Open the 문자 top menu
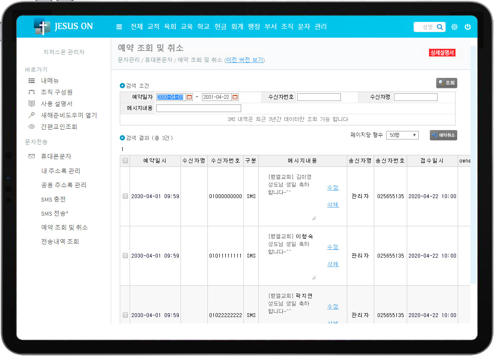 pos(304,27)
